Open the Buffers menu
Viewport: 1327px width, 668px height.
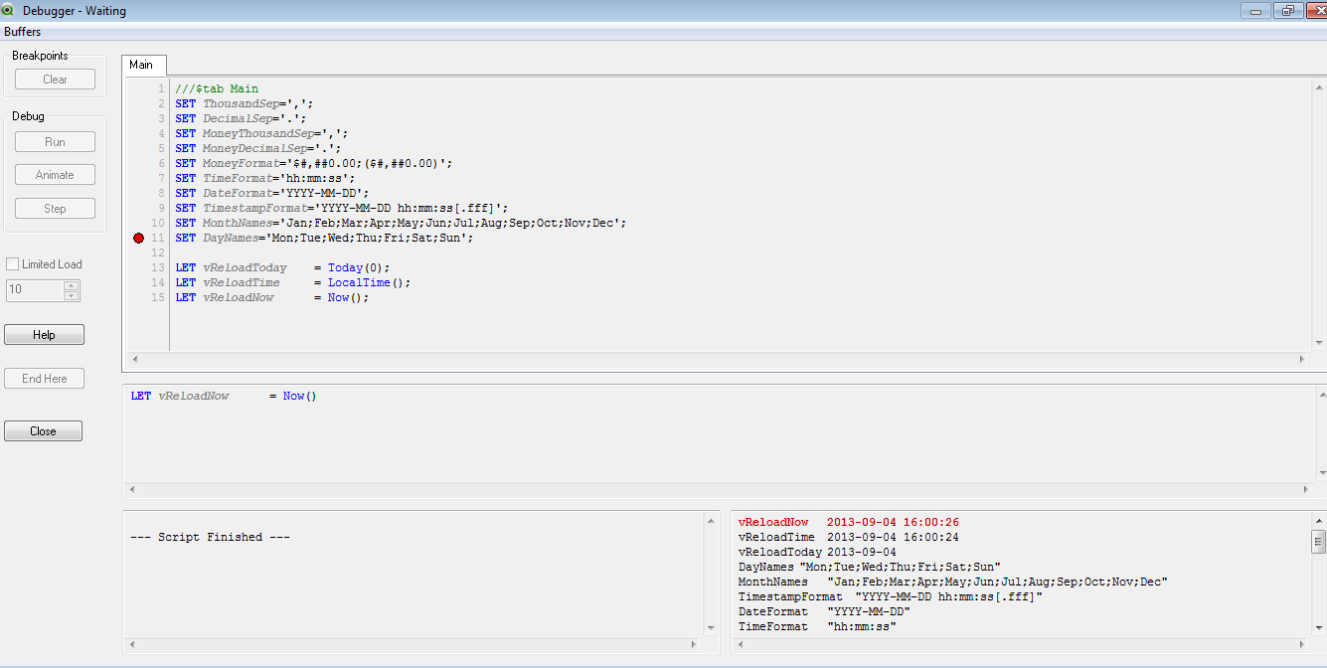point(22,31)
